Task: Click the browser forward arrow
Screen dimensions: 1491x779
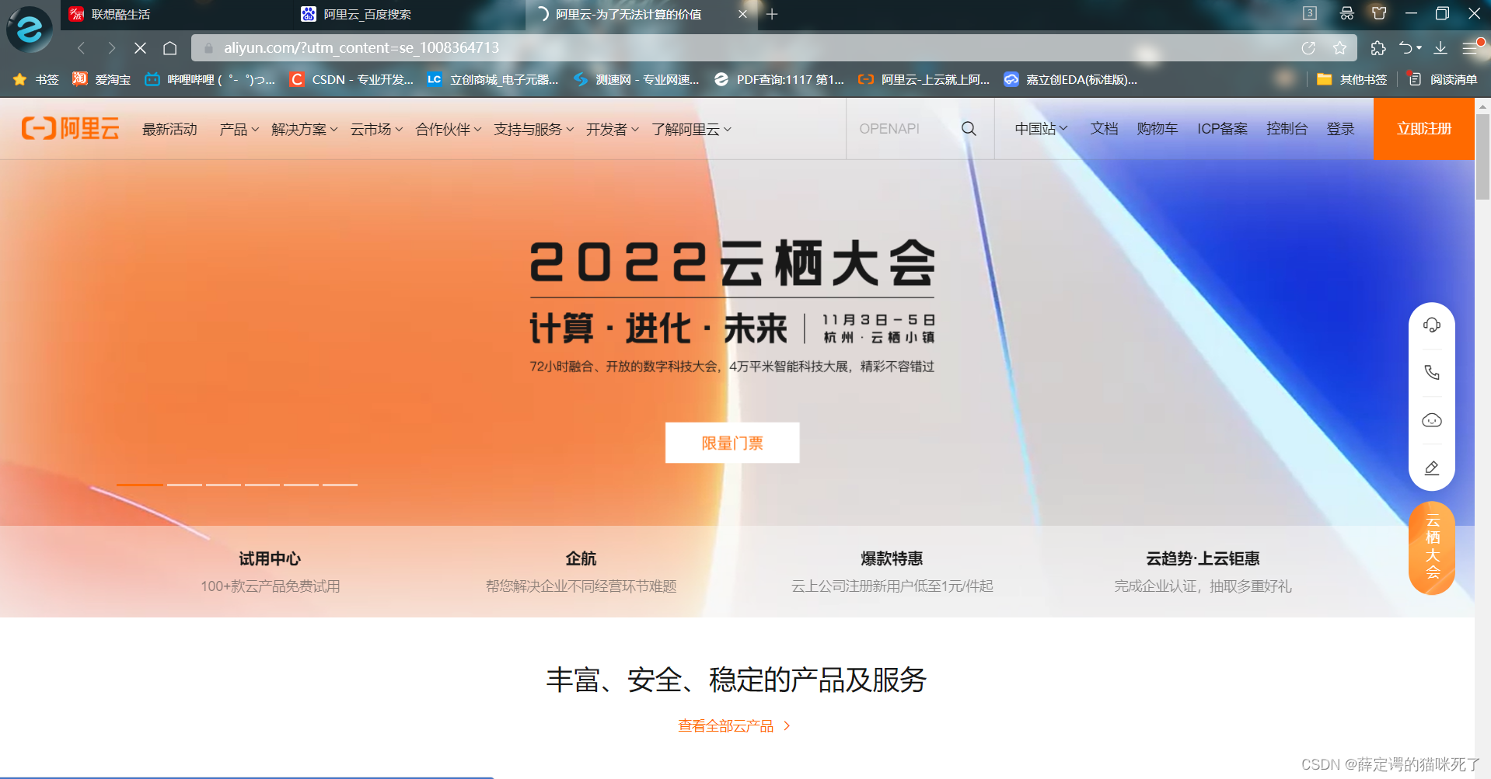Action: point(111,48)
